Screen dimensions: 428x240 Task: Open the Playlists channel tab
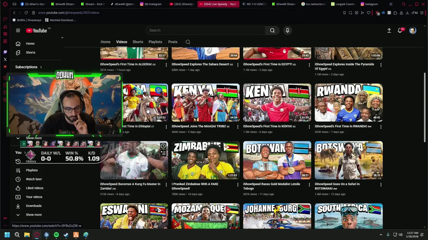tap(155, 42)
